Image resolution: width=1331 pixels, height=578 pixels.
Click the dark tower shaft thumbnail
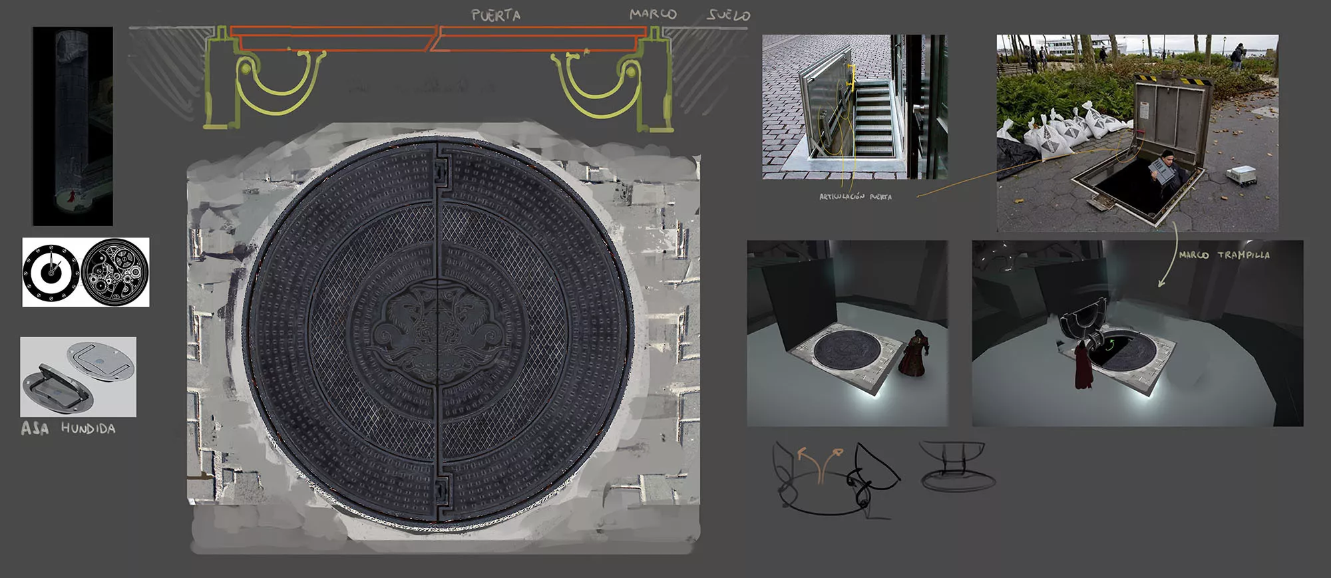click(73, 126)
